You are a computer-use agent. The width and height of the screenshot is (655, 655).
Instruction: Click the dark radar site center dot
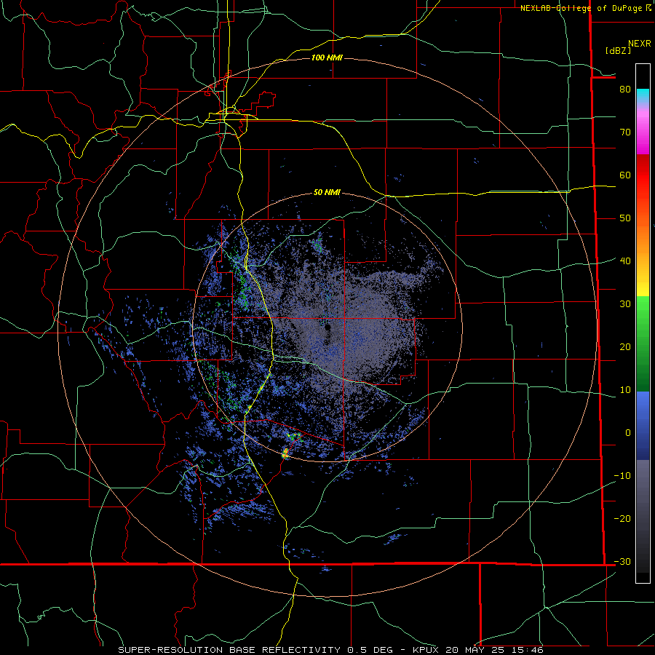[x=329, y=327]
